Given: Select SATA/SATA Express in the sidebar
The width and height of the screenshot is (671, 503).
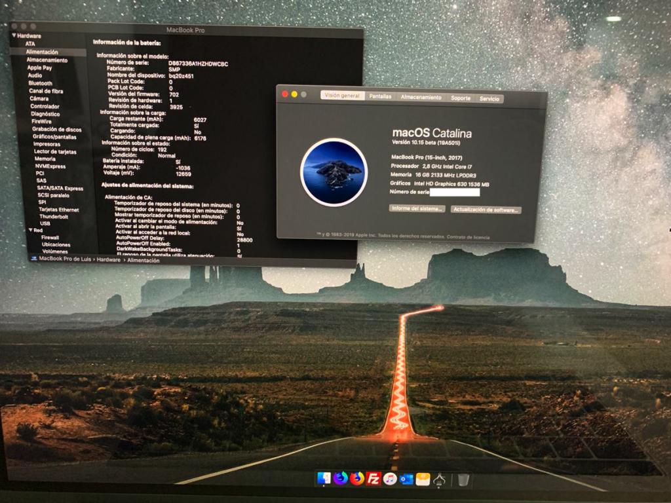Looking at the screenshot, I should (60, 188).
